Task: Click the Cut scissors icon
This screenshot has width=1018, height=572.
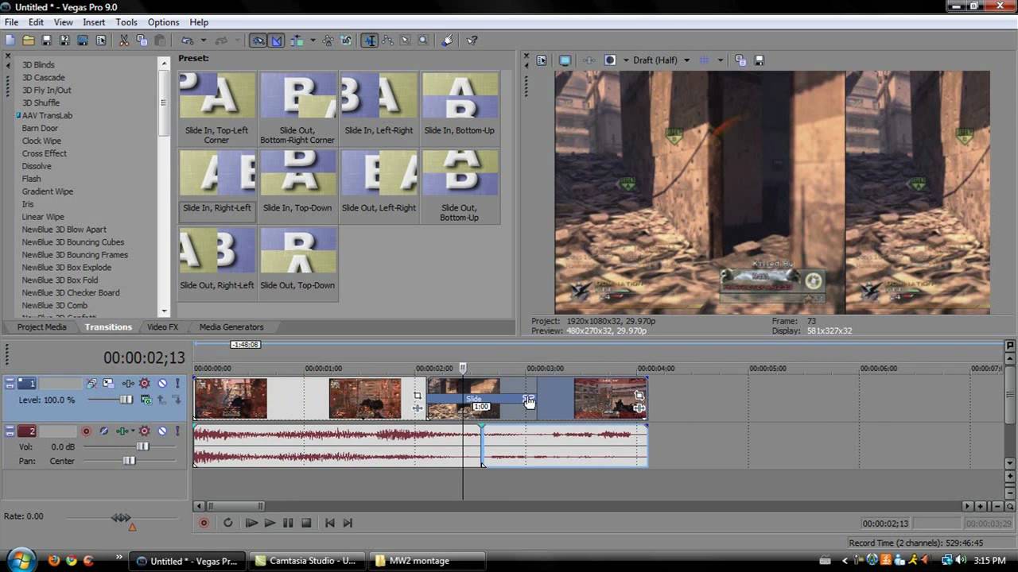Action: coord(124,40)
